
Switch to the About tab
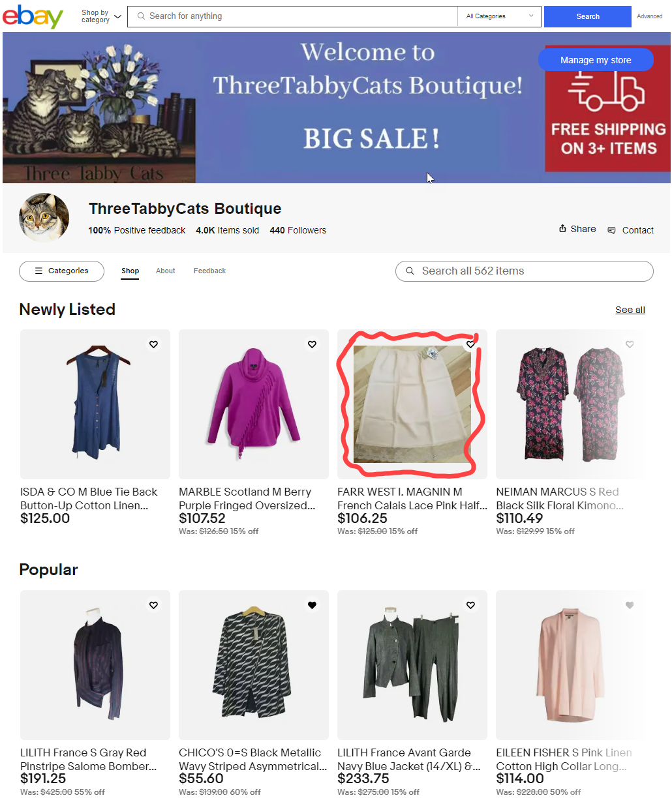166,271
